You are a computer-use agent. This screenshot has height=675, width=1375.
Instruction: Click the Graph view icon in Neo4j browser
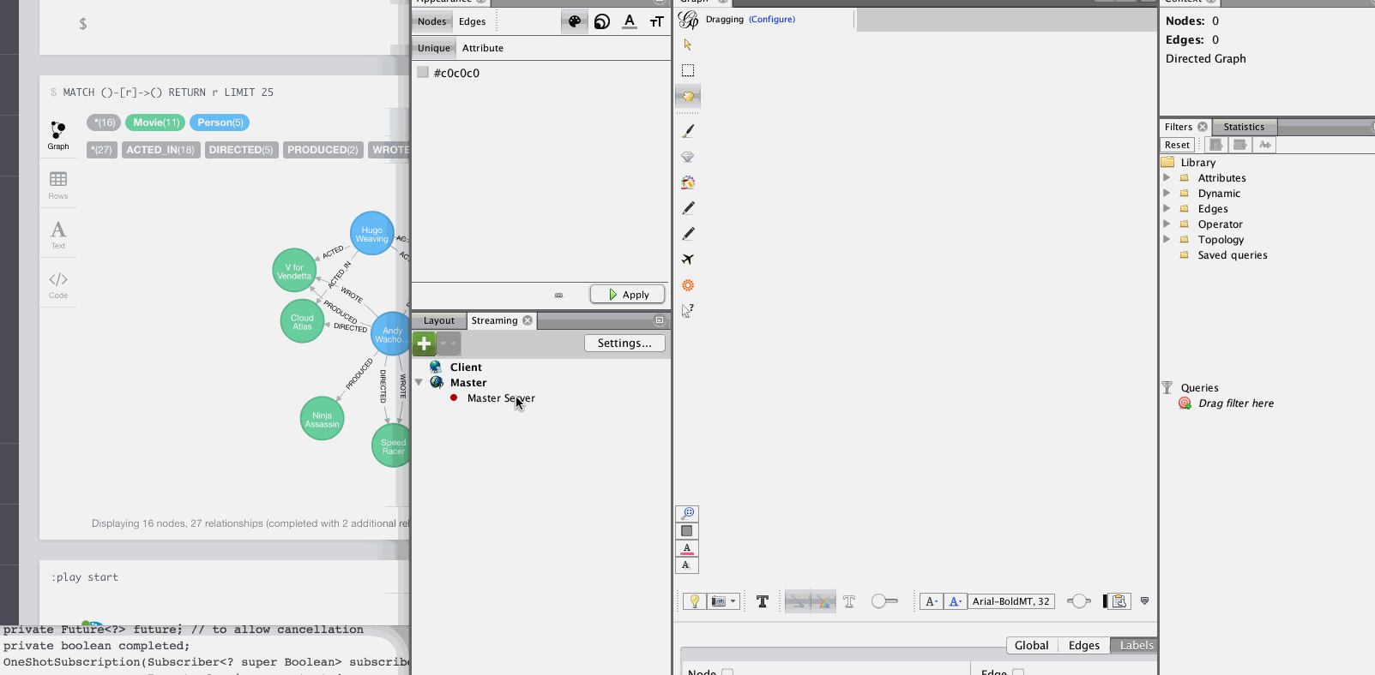tap(58, 135)
